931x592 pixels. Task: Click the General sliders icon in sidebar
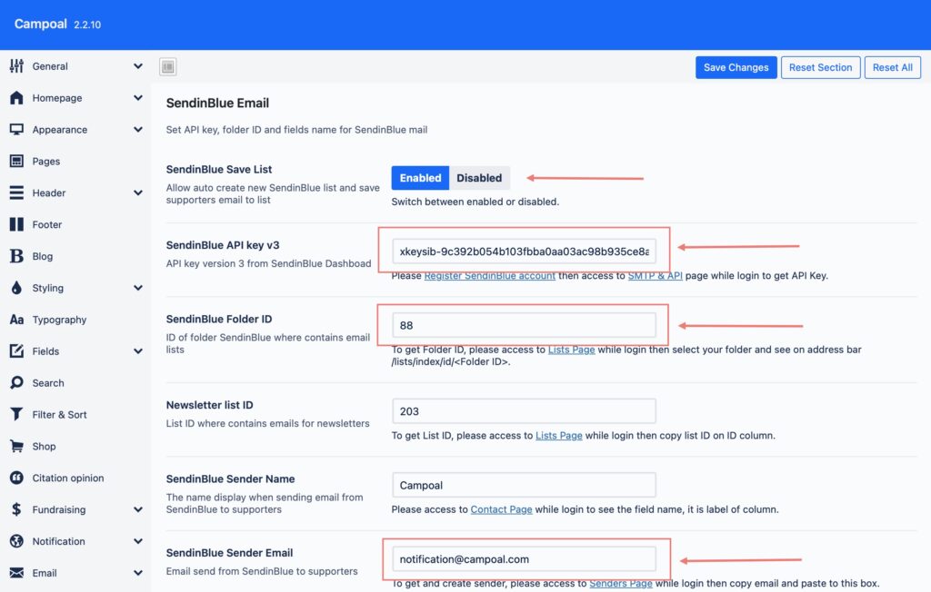pyautogui.click(x=16, y=66)
